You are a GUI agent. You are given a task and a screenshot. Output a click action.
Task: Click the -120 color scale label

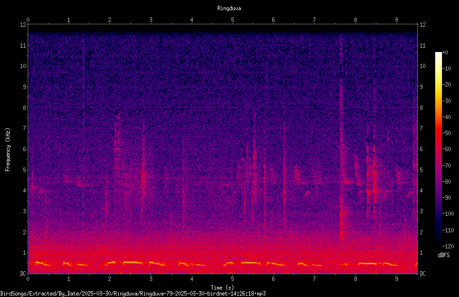pos(448,246)
